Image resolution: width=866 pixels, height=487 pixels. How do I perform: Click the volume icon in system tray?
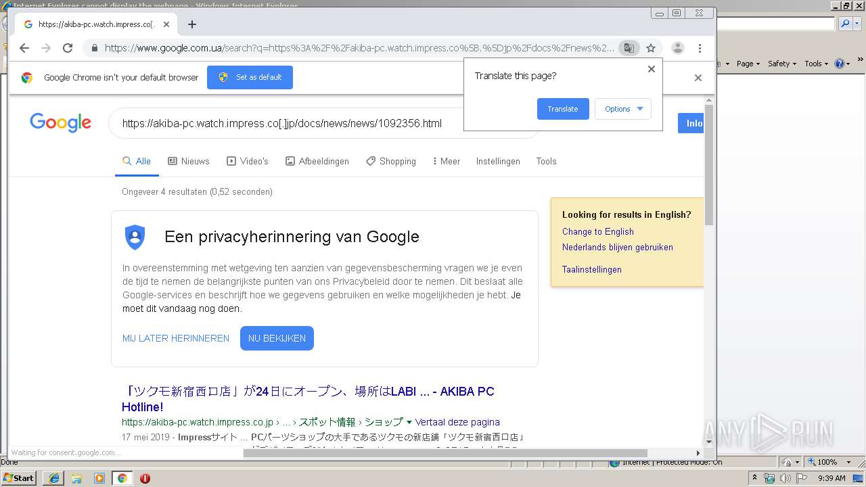785,478
